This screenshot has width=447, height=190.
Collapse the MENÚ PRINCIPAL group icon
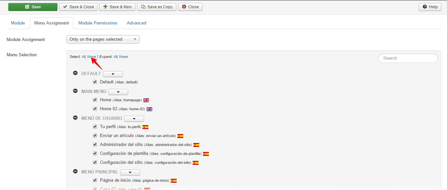(75, 171)
